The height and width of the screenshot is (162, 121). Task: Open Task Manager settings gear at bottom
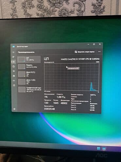click(14, 109)
